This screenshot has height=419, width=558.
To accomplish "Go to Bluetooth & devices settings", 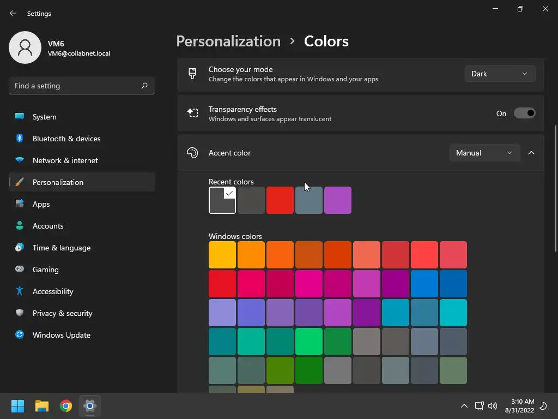I will click(66, 139).
